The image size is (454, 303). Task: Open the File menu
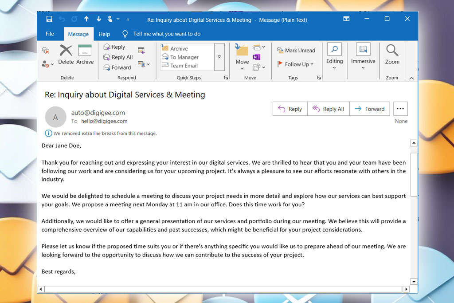coord(50,34)
